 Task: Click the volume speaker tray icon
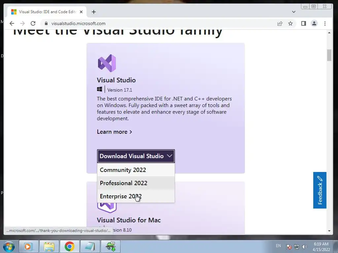(305, 247)
